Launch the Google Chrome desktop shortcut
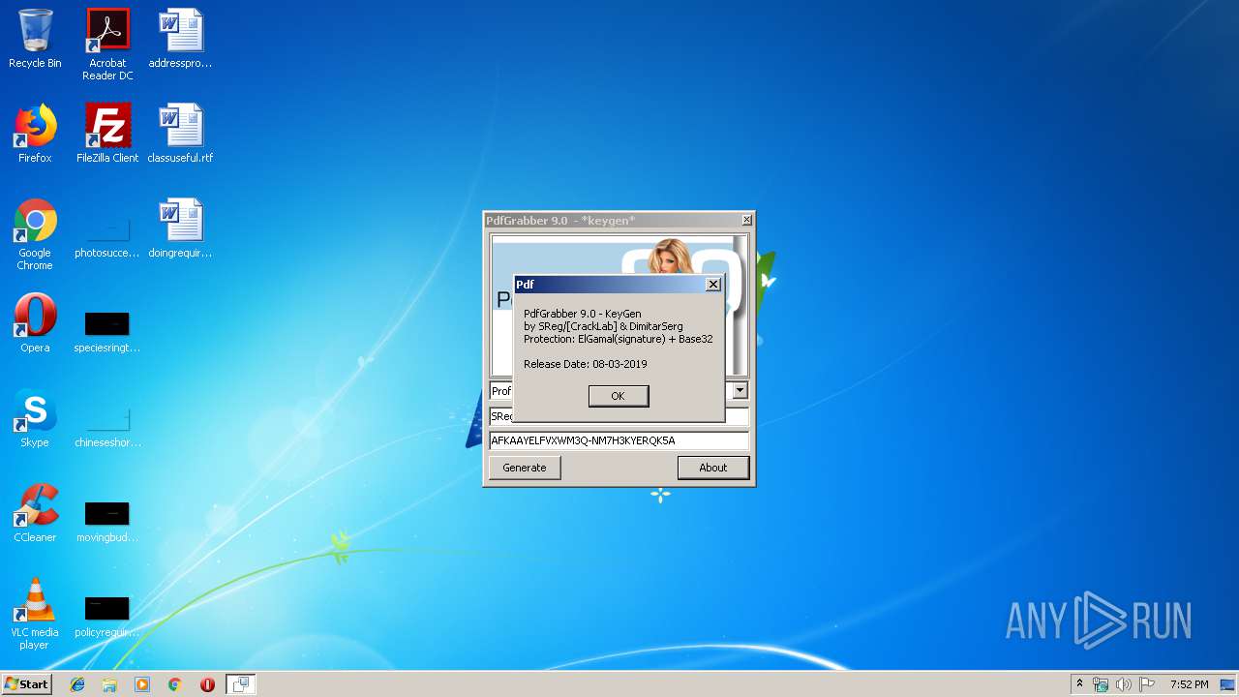This screenshot has width=1239, height=697. [35, 234]
